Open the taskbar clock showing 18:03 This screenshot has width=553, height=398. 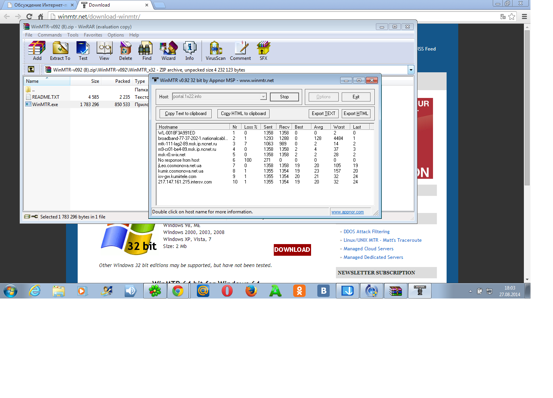[x=510, y=291]
